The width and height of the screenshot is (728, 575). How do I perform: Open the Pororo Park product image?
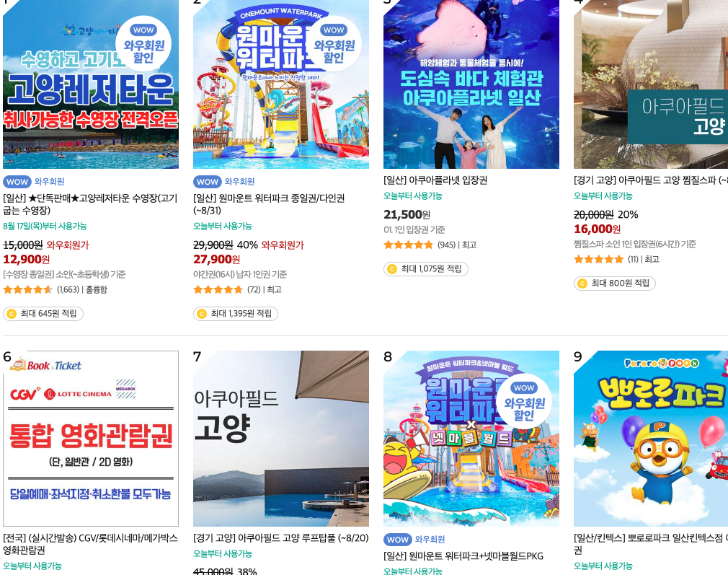tap(651, 439)
